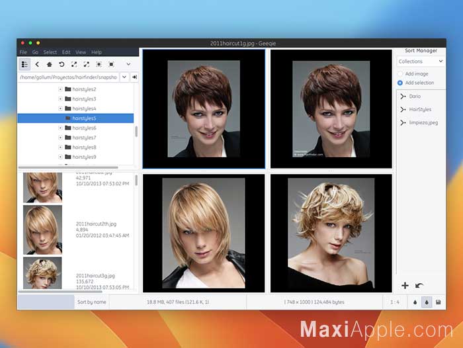Select the 2011haircut2th.jpg thumbnail

coord(42,230)
